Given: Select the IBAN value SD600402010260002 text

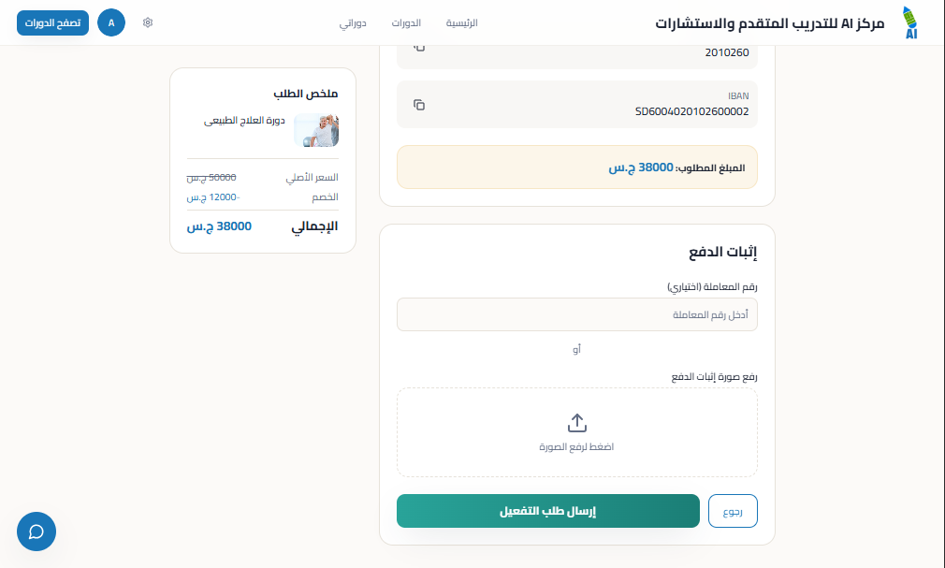Looking at the screenshot, I should [x=691, y=111].
